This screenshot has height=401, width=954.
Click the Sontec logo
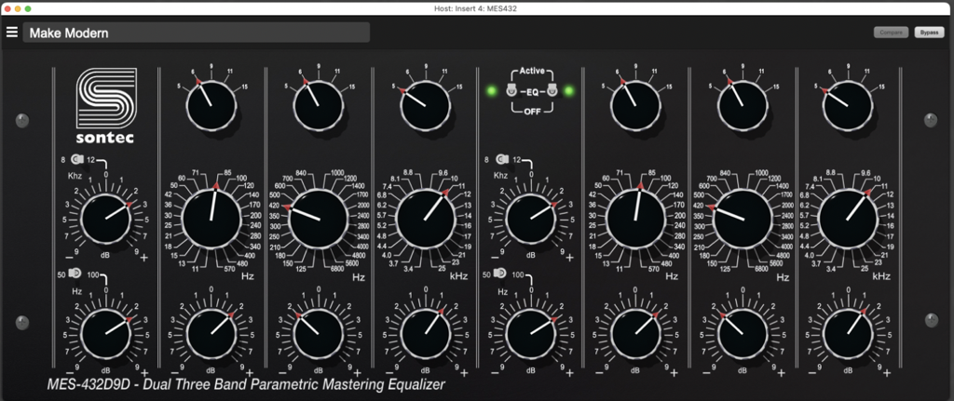point(105,106)
